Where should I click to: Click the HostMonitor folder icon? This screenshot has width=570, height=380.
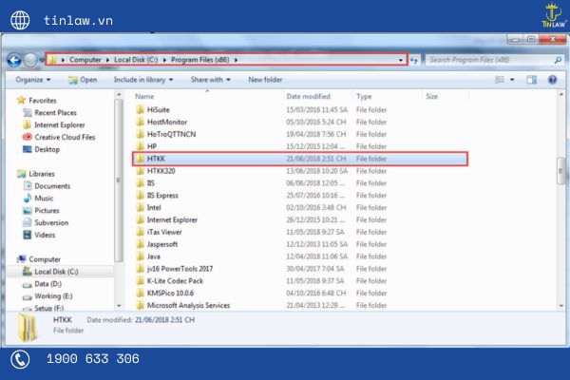click(140, 122)
